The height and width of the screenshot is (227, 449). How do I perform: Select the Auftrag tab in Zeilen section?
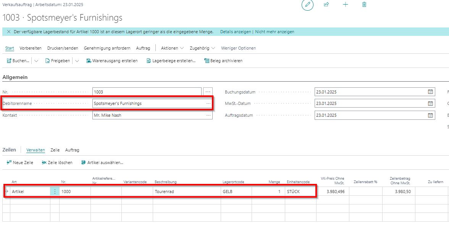point(72,150)
